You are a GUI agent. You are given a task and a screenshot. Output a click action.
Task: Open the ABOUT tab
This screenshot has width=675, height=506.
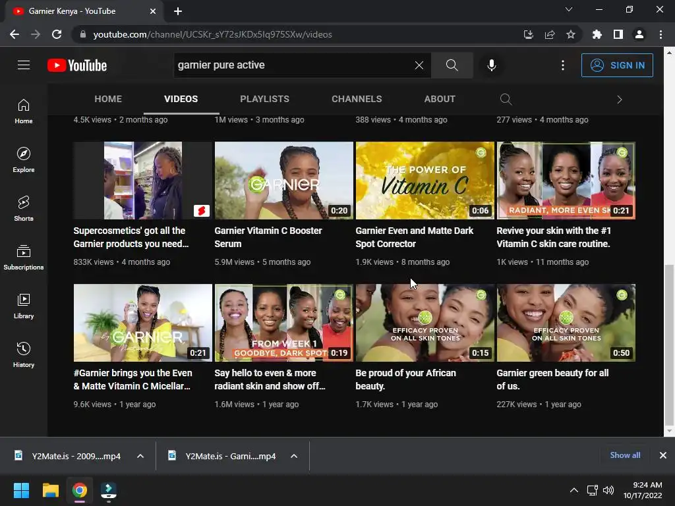[440, 99]
